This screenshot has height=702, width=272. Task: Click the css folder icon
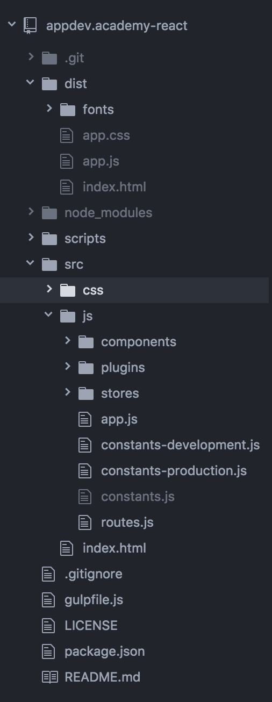point(68,290)
